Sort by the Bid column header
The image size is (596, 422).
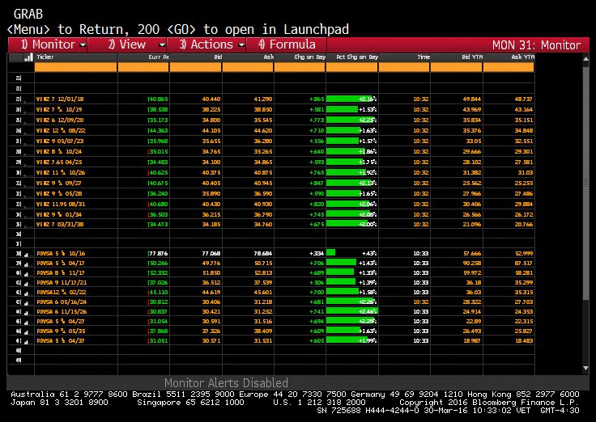[196, 57]
